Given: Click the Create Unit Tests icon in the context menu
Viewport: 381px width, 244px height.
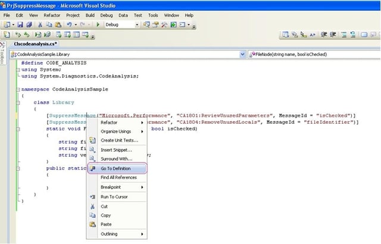Looking at the screenshot, I should (x=92, y=140).
